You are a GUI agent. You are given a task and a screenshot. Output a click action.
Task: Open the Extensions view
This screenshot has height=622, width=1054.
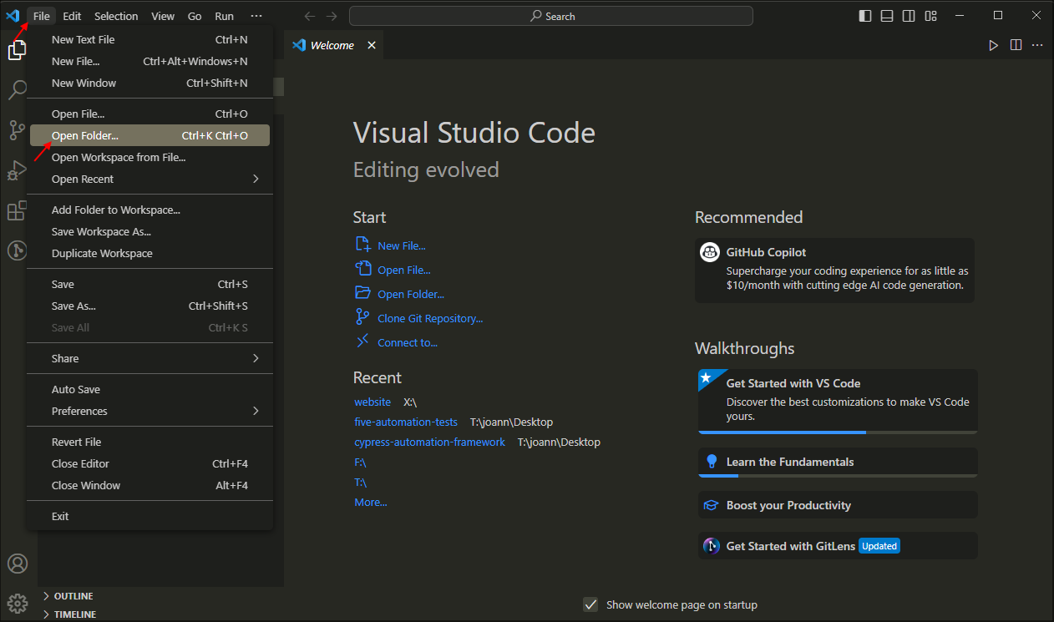[x=17, y=210]
